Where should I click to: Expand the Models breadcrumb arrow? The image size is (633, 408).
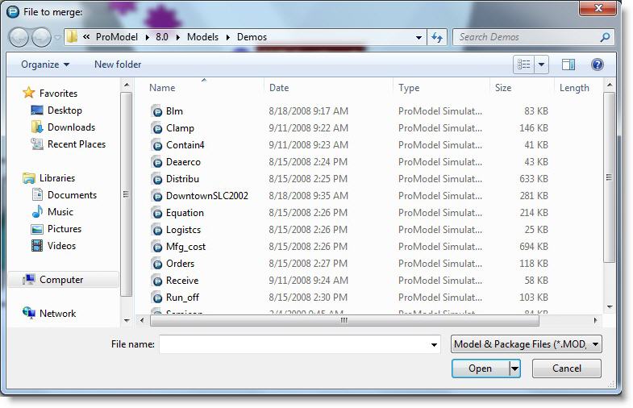pos(228,37)
